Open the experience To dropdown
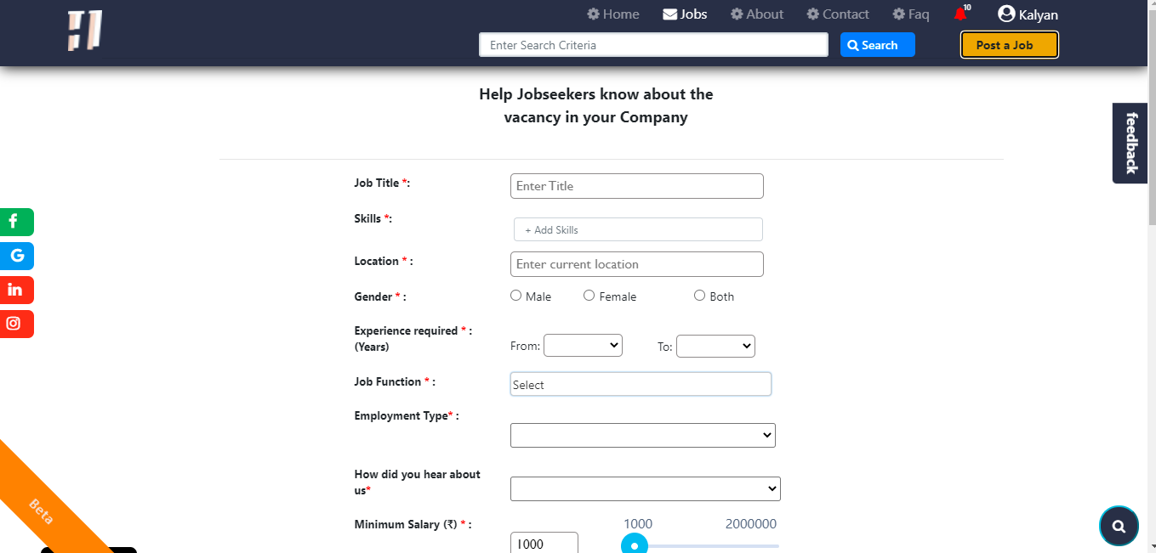 [715, 346]
